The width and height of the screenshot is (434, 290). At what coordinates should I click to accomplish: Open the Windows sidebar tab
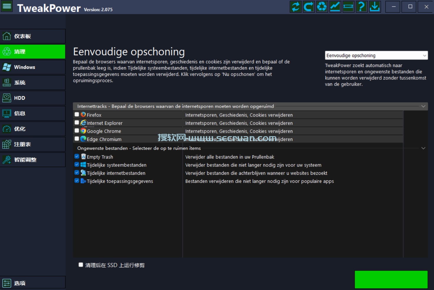(33, 67)
